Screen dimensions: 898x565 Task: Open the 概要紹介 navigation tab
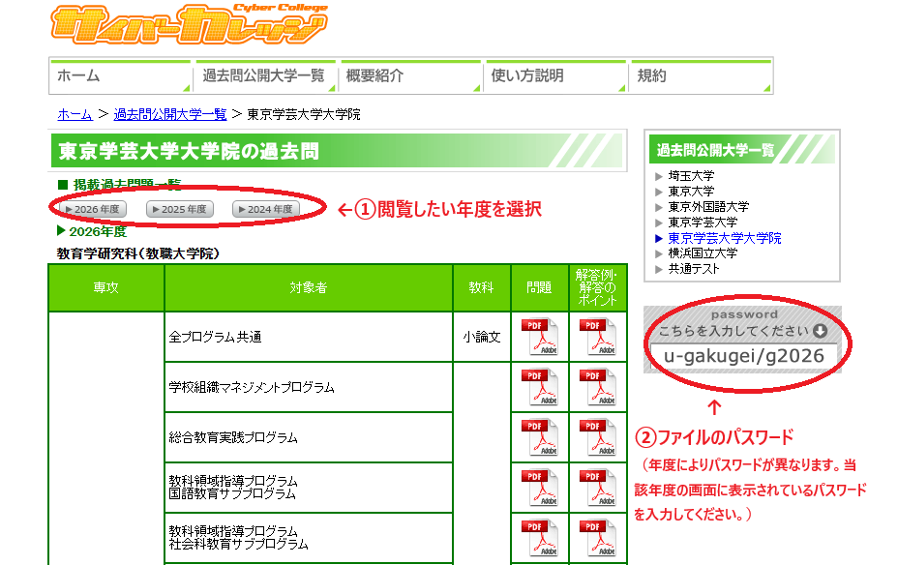(x=410, y=76)
